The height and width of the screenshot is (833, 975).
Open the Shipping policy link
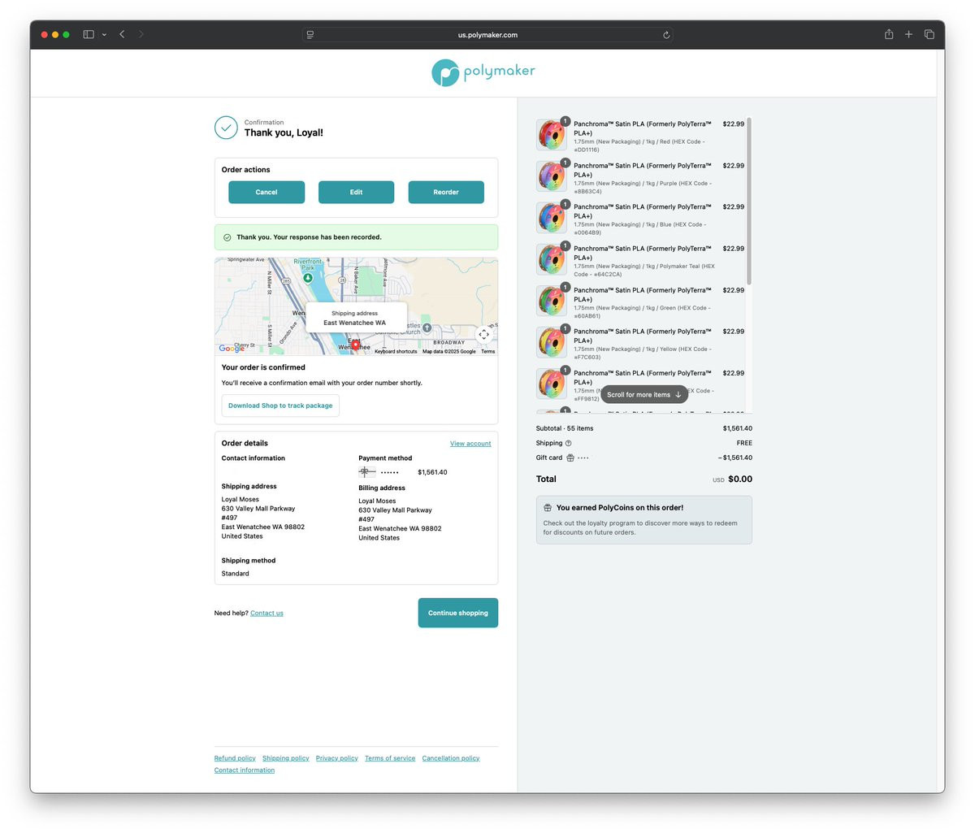point(285,758)
